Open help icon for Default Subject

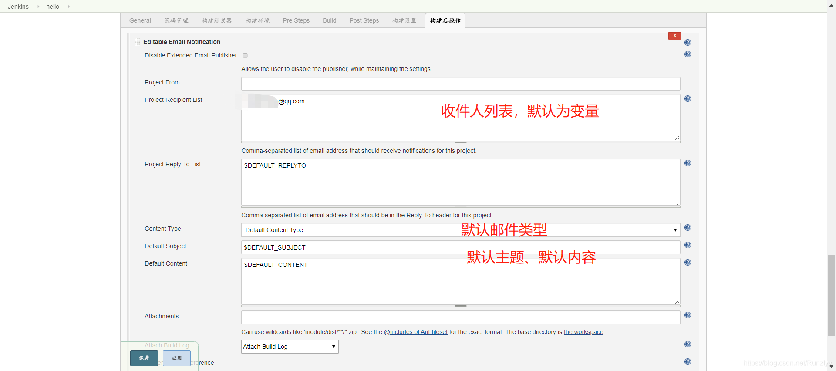(x=688, y=245)
